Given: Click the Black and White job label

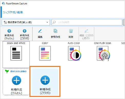Looking at the screenshot, I should pyautogui.click(x=16, y=43).
